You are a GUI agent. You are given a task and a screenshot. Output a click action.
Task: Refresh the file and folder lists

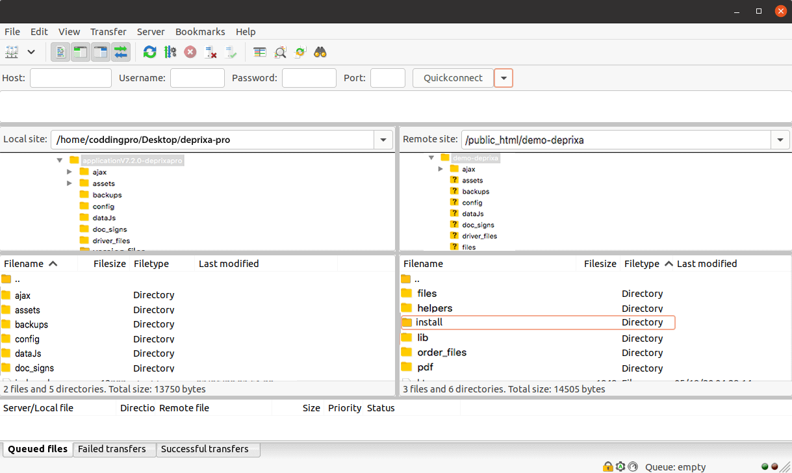click(x=150, y=52)
